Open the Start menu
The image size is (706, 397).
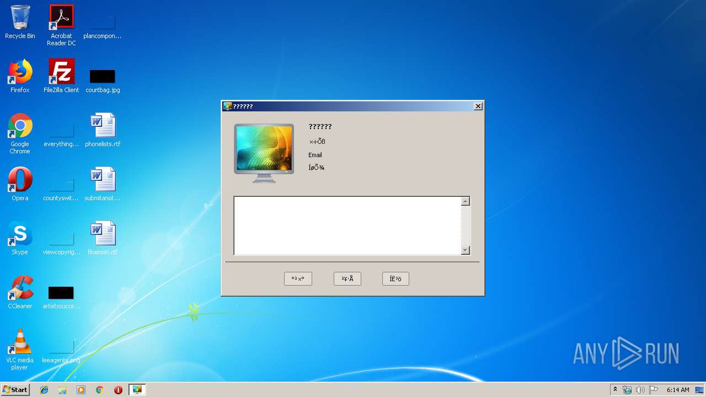[15, 389]
